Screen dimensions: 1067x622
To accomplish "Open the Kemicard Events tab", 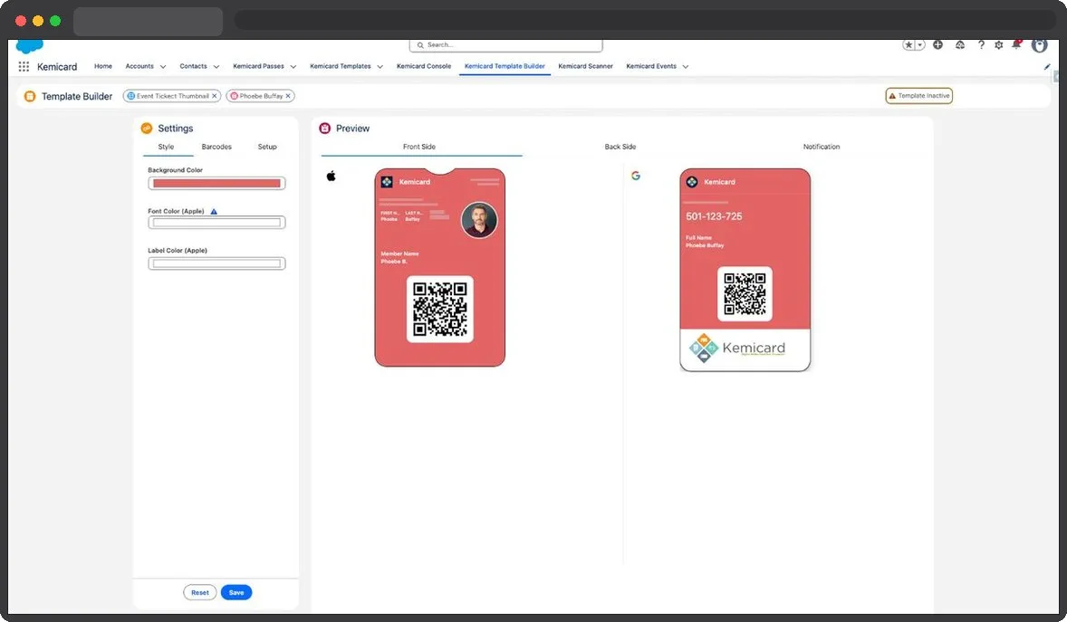I will [651, 66].
